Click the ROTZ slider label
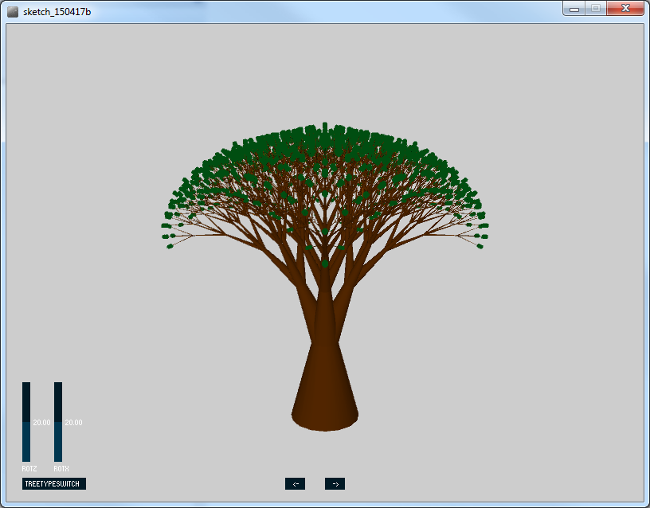The height and width of the screenshot is (508, 650). [29, 469]
